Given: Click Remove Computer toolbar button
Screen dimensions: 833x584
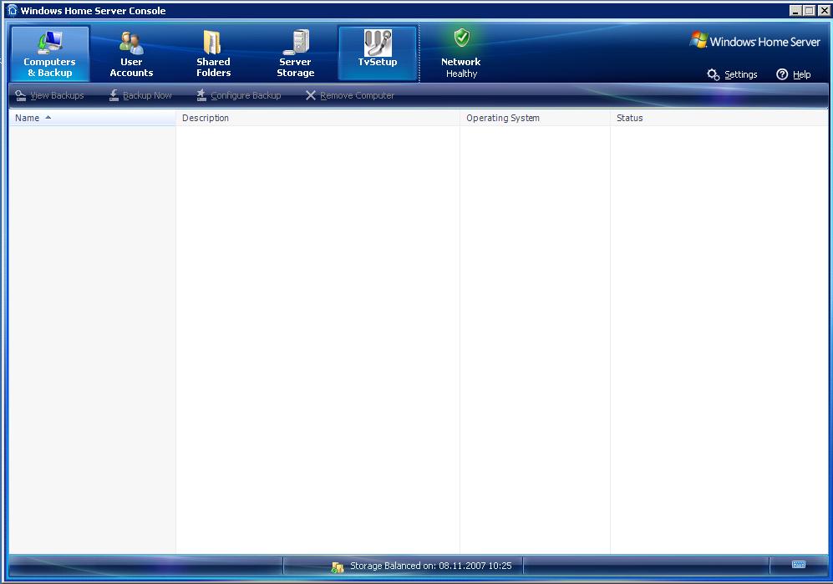Looking at the screenshot, I should tap(349, 95).
